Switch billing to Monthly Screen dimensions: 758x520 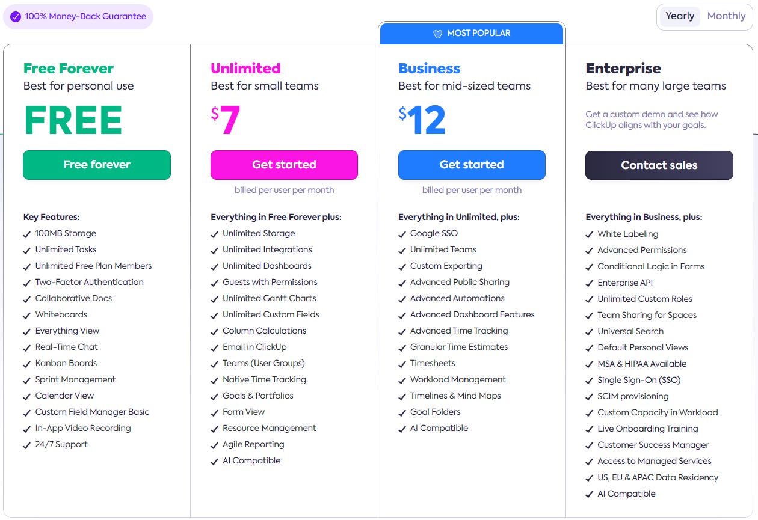tap(726, 16)
